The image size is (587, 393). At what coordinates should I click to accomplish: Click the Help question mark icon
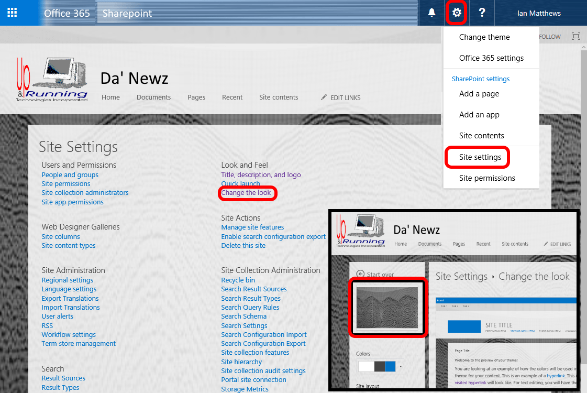[x=482, y=12]
